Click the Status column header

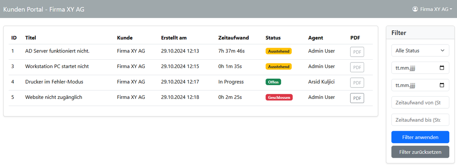coord(273,38)
